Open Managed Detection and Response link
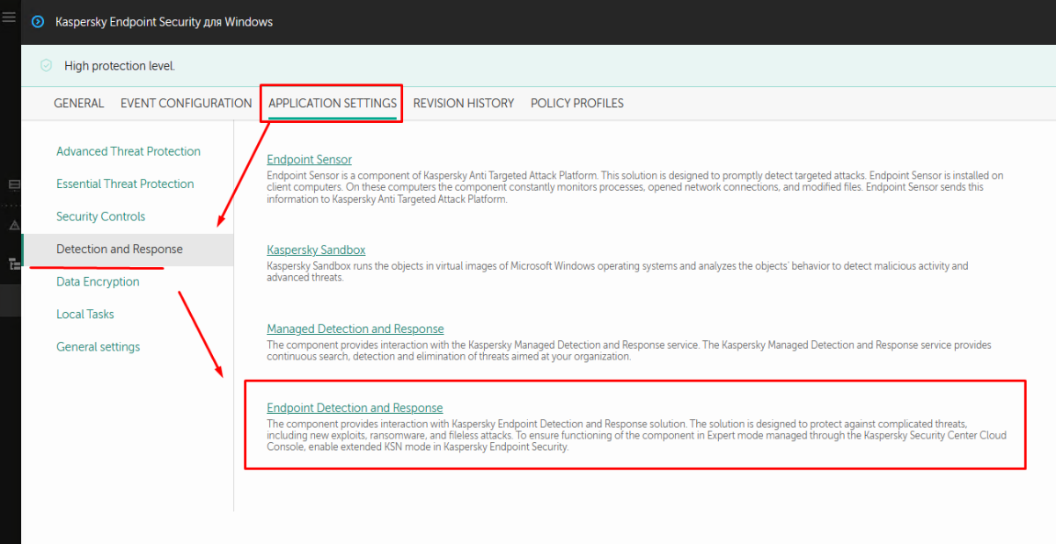Image resolution: width=1056 pixels, height=544 pixels. (355, 330)
